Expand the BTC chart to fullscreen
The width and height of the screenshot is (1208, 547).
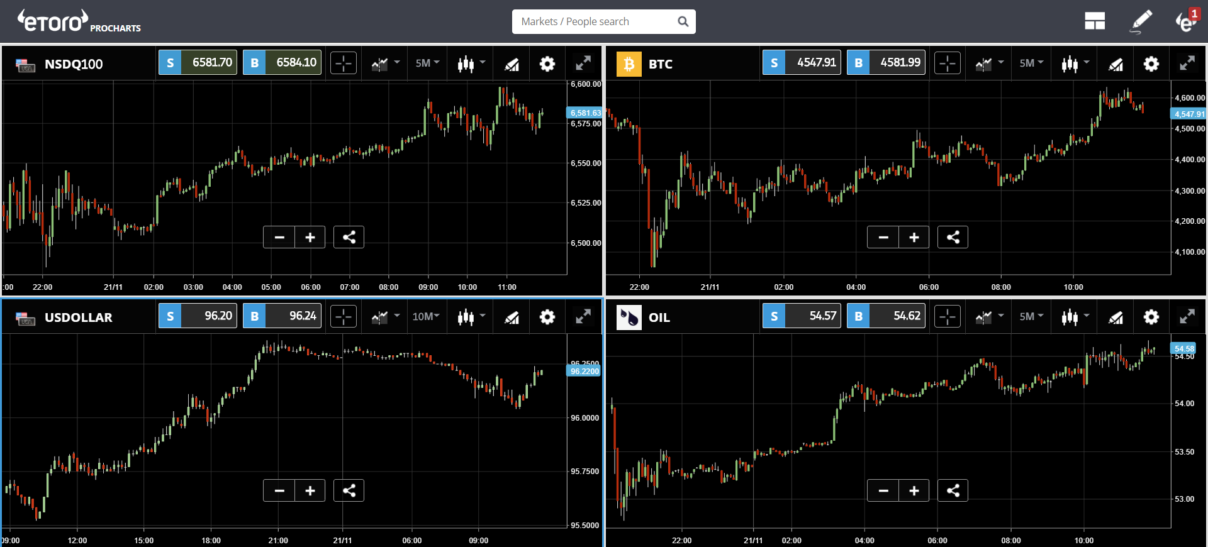pos(1187,63)
